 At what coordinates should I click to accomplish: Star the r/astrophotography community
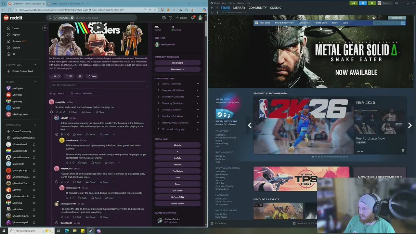[34, 170]
